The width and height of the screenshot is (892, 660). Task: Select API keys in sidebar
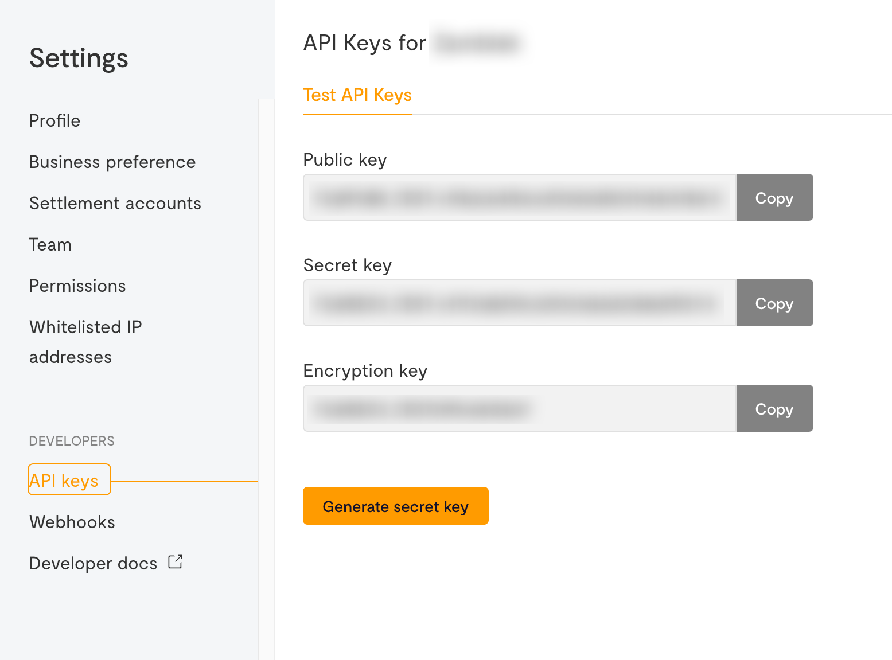click(x=64, y=481)
